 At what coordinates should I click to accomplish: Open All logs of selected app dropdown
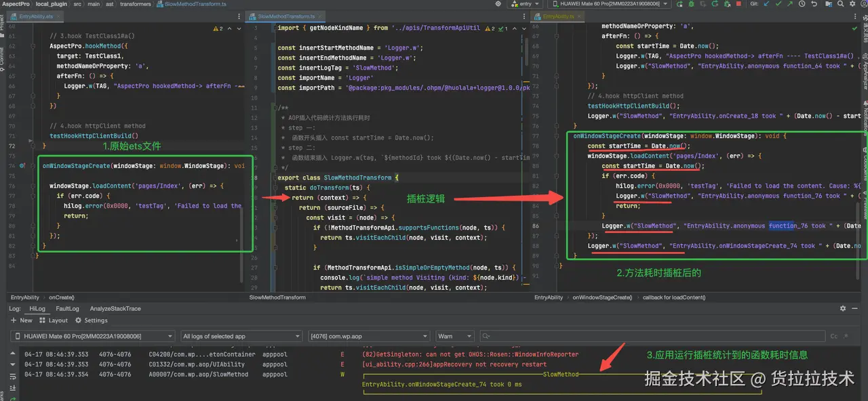pyautogui.click(x=241, y=336)
